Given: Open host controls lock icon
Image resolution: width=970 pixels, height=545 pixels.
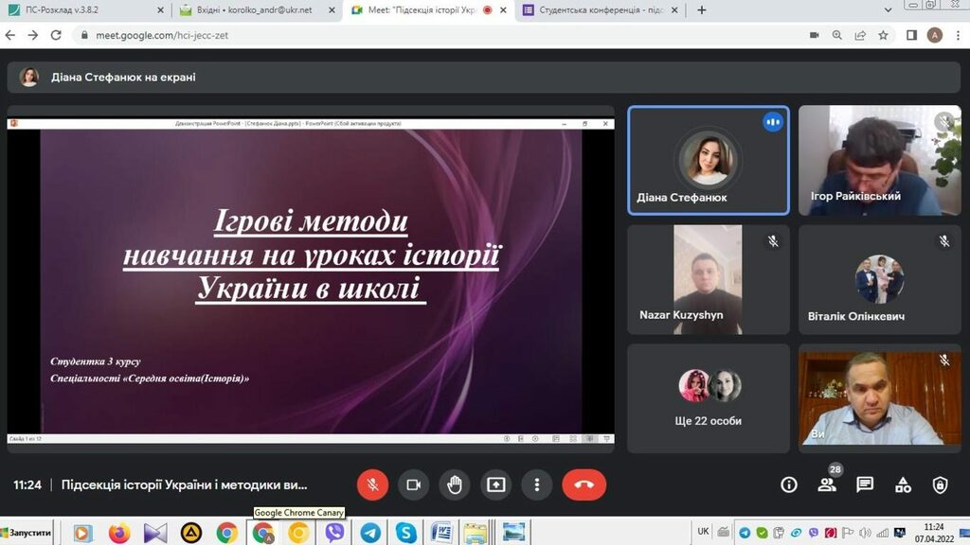Looking at the screenshot, I should point(940,484).
